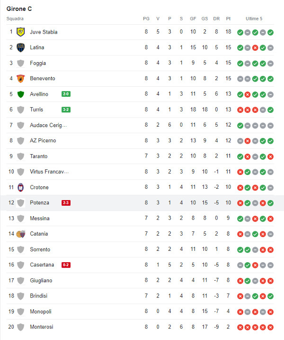
Task: Click the Benevento team crest
Action: click(20, 79)
